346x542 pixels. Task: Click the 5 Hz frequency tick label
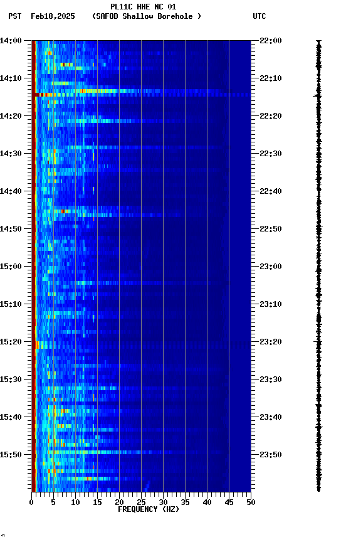(53, 502)
